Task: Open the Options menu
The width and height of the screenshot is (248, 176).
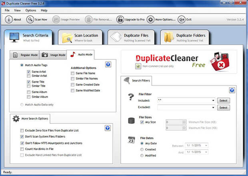Action: pyautogui.click(x=31, y=10)
